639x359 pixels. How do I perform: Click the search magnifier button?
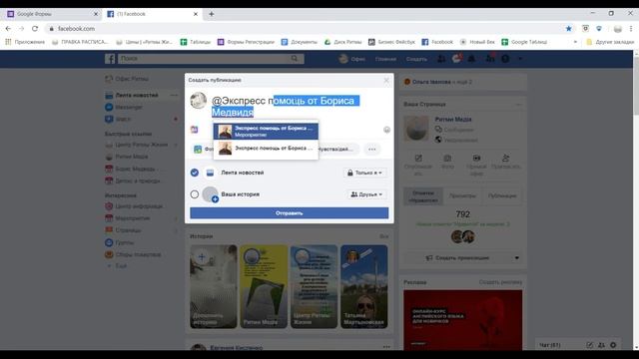point(296,59)
